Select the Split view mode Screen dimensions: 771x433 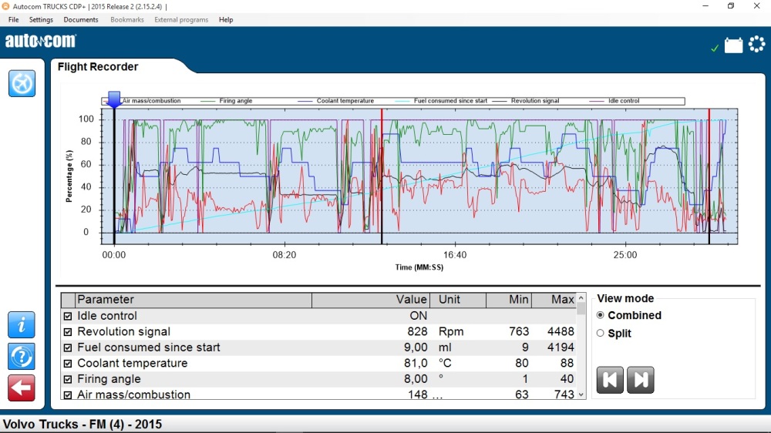[x=601, y=334]
